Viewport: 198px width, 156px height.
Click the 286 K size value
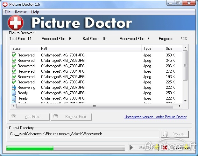(x=170, y=66)
